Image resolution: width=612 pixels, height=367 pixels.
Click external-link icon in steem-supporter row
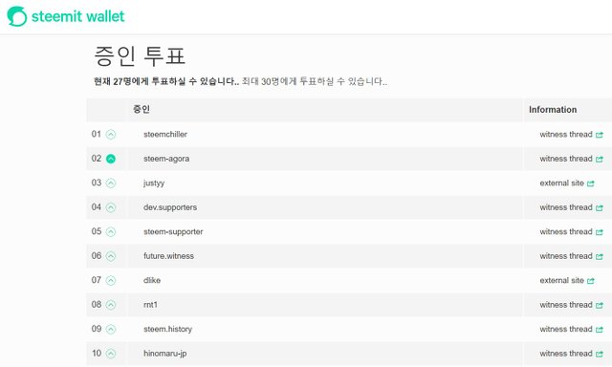pyautogui.click(x=600, y=232)
